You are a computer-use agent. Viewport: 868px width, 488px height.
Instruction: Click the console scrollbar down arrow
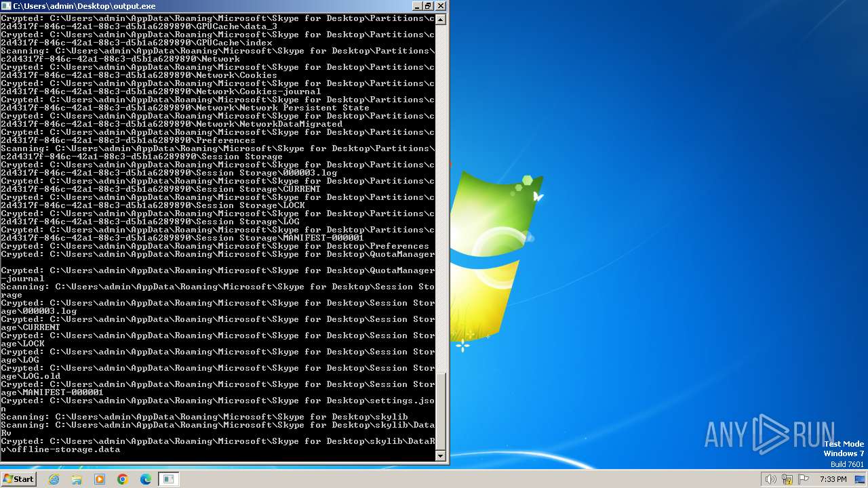[441, 456]
